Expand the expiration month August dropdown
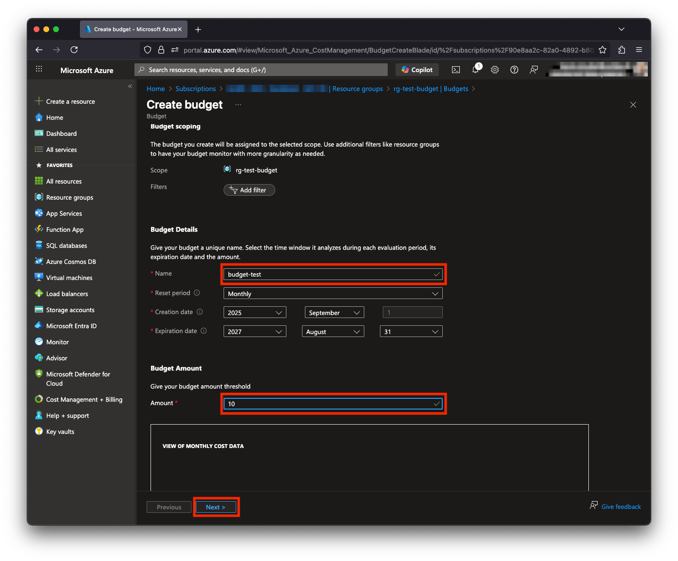 point(333,331)
